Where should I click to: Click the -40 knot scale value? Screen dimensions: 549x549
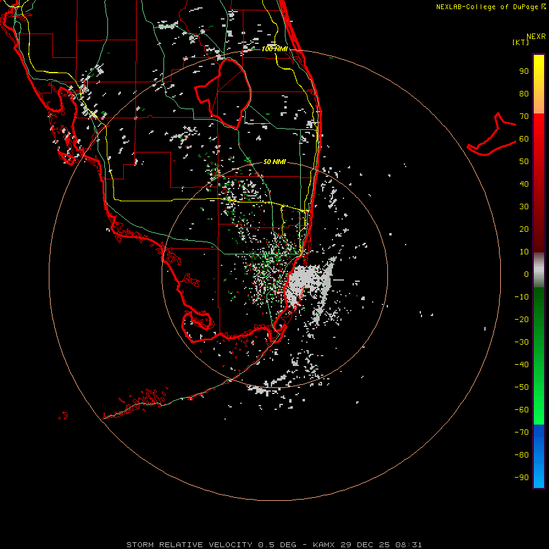point(522,365)
